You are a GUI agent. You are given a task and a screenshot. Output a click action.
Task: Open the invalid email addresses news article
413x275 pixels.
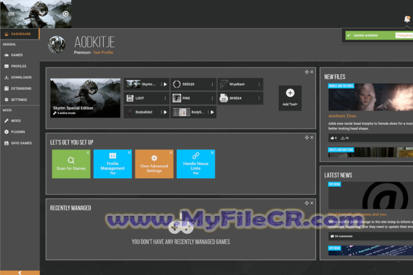point(357,214)
